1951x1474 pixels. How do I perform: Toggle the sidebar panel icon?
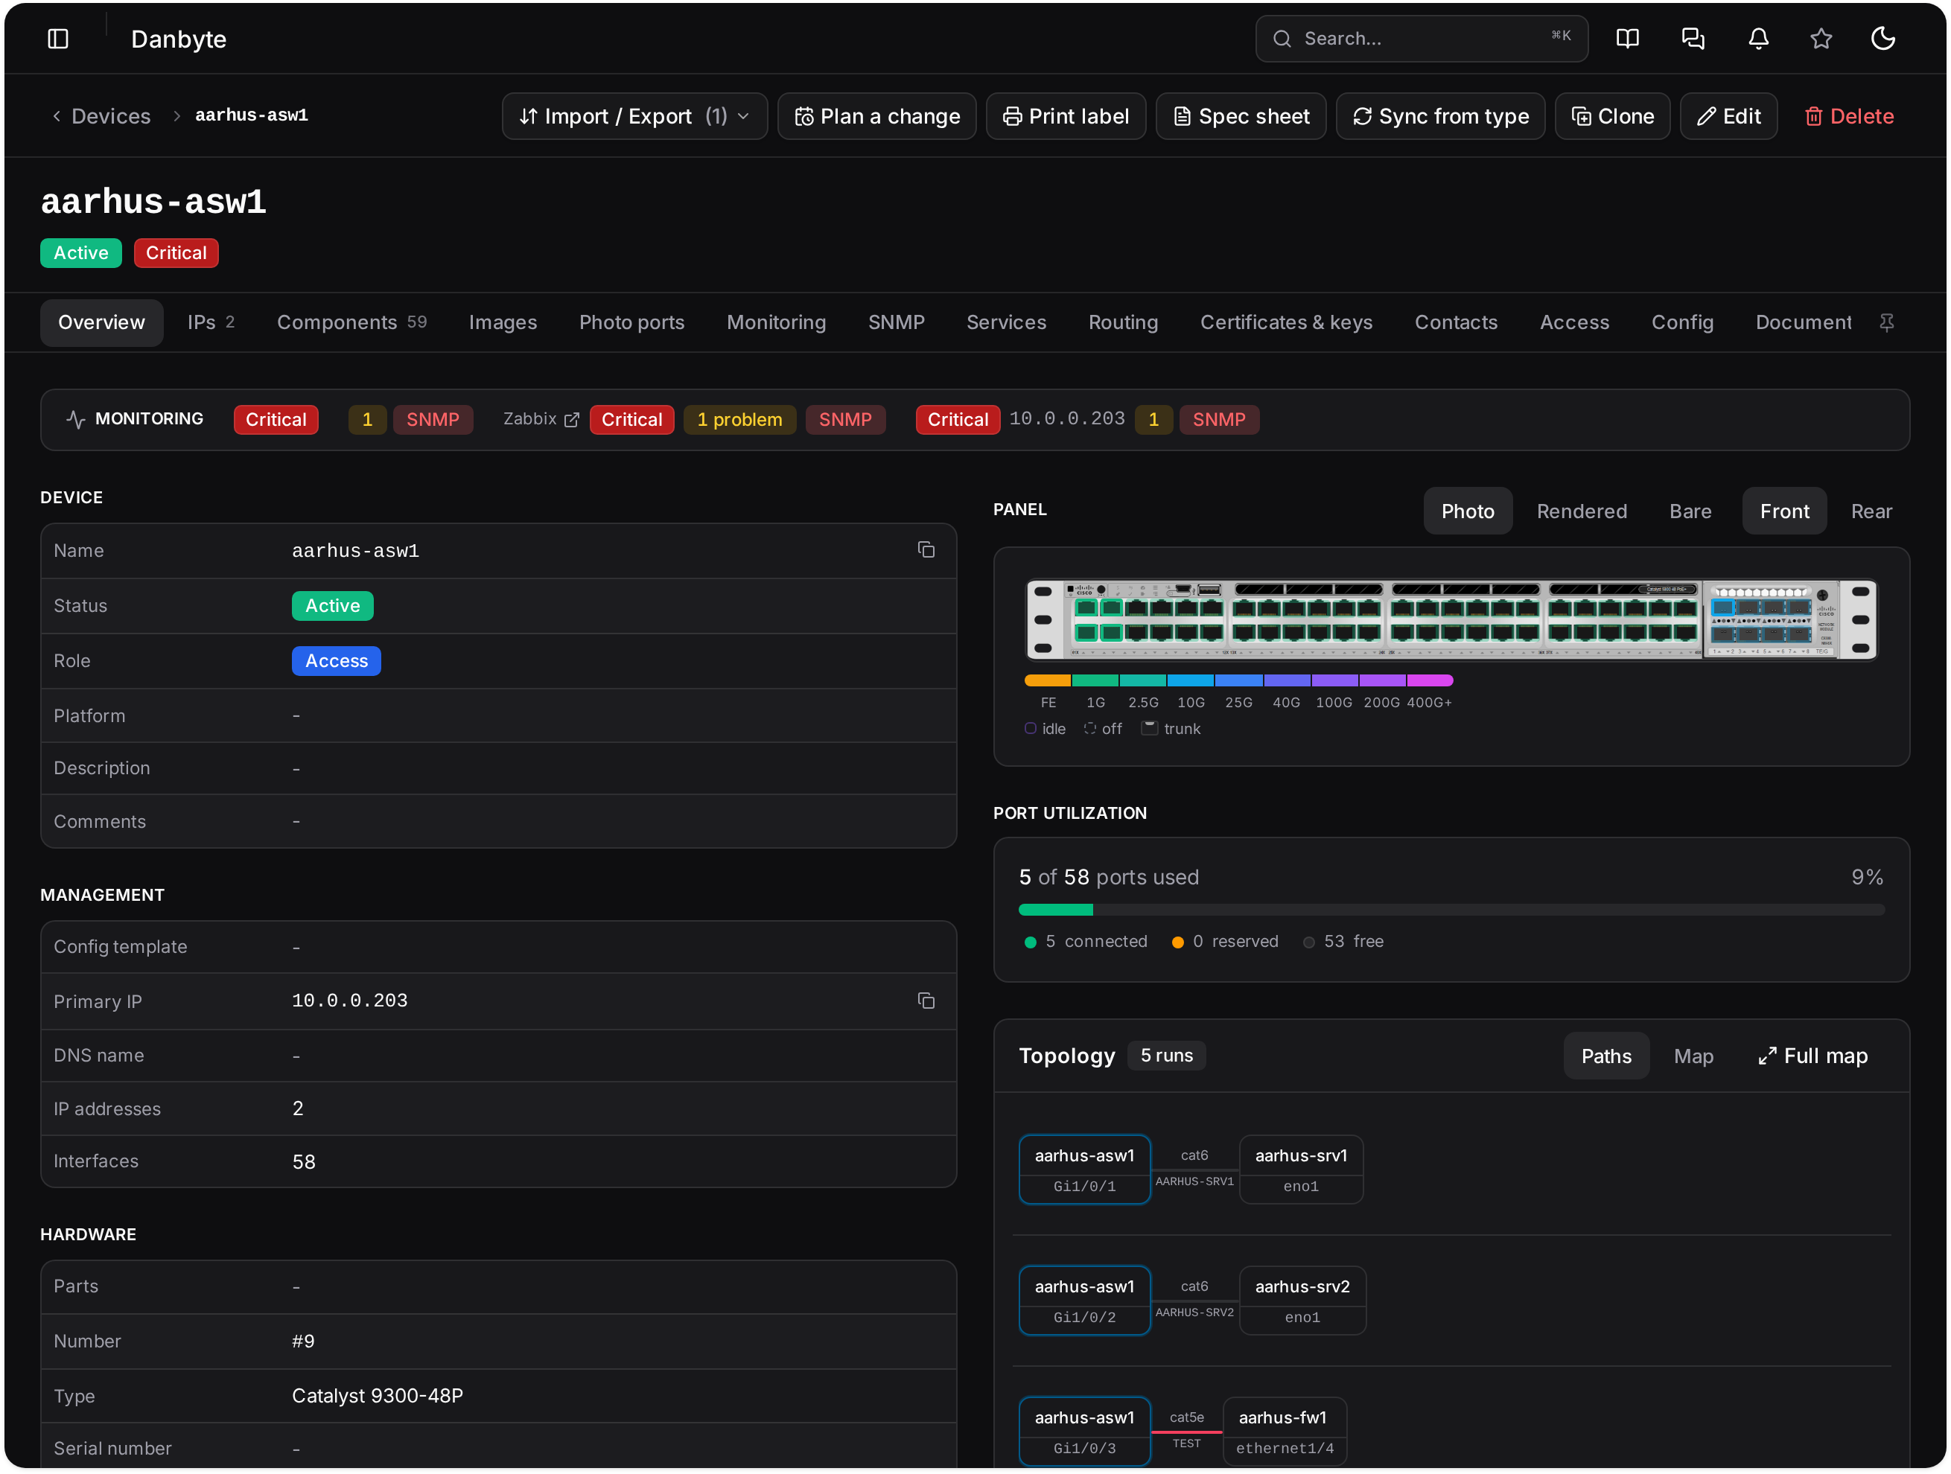tap(58, 39)
